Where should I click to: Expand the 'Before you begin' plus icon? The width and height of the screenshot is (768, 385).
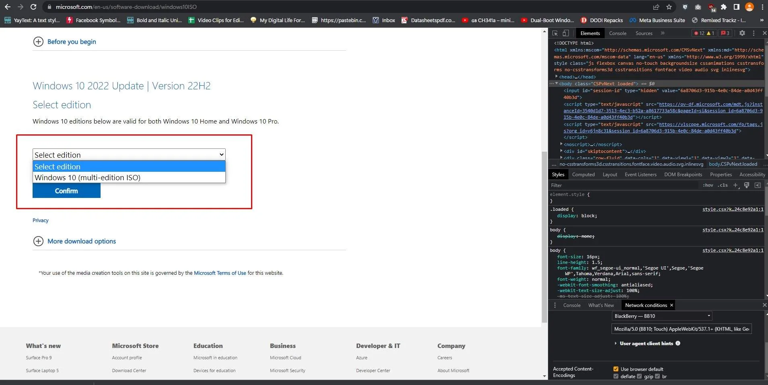click(x=38, y=41)
